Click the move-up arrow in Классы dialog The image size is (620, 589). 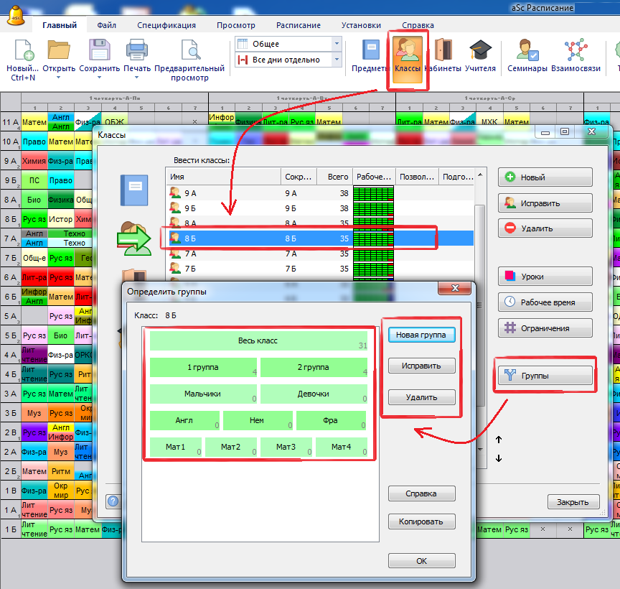(x=499, y=439)
